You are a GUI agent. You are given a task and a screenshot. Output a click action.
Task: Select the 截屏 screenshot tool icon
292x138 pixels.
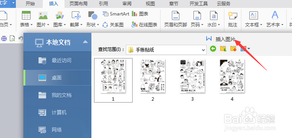76,15
